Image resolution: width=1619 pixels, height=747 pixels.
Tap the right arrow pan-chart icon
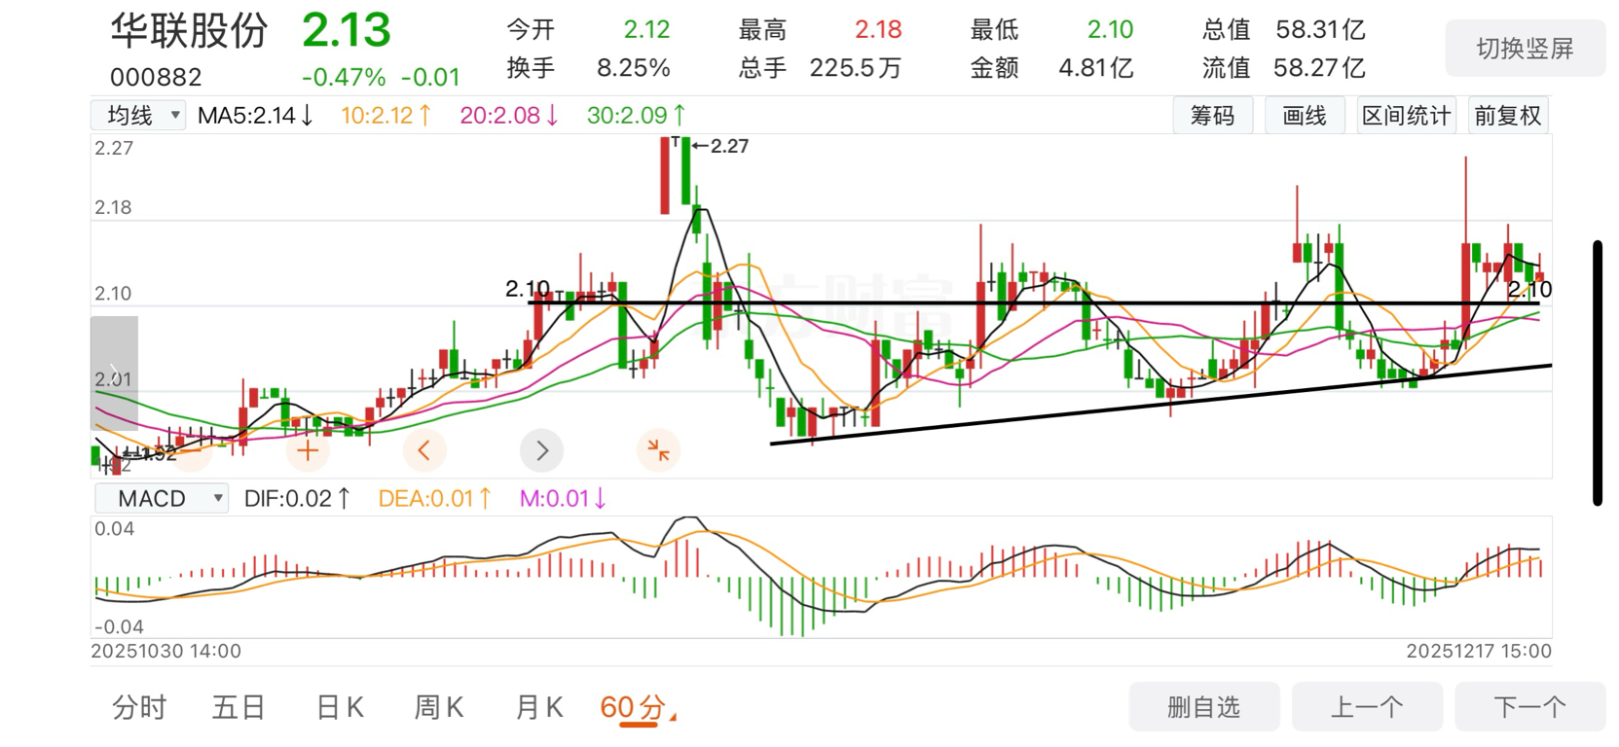(542, 450)
